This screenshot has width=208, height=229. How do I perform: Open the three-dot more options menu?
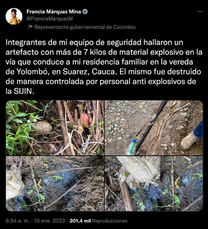click(200, 12)
